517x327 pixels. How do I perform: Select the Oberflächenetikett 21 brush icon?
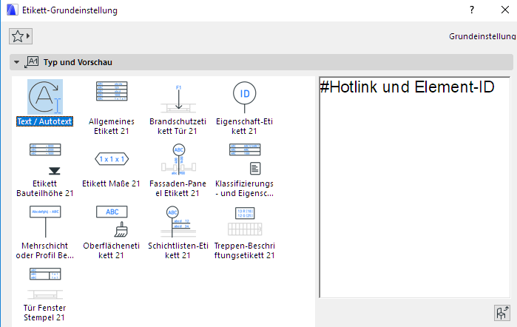click(x=112, y=221)
